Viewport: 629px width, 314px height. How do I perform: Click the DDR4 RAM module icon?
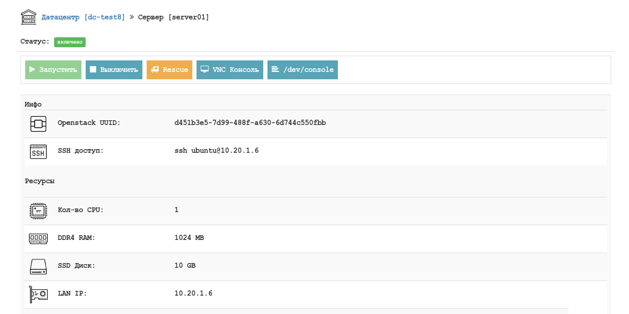(x=38, y=238)
